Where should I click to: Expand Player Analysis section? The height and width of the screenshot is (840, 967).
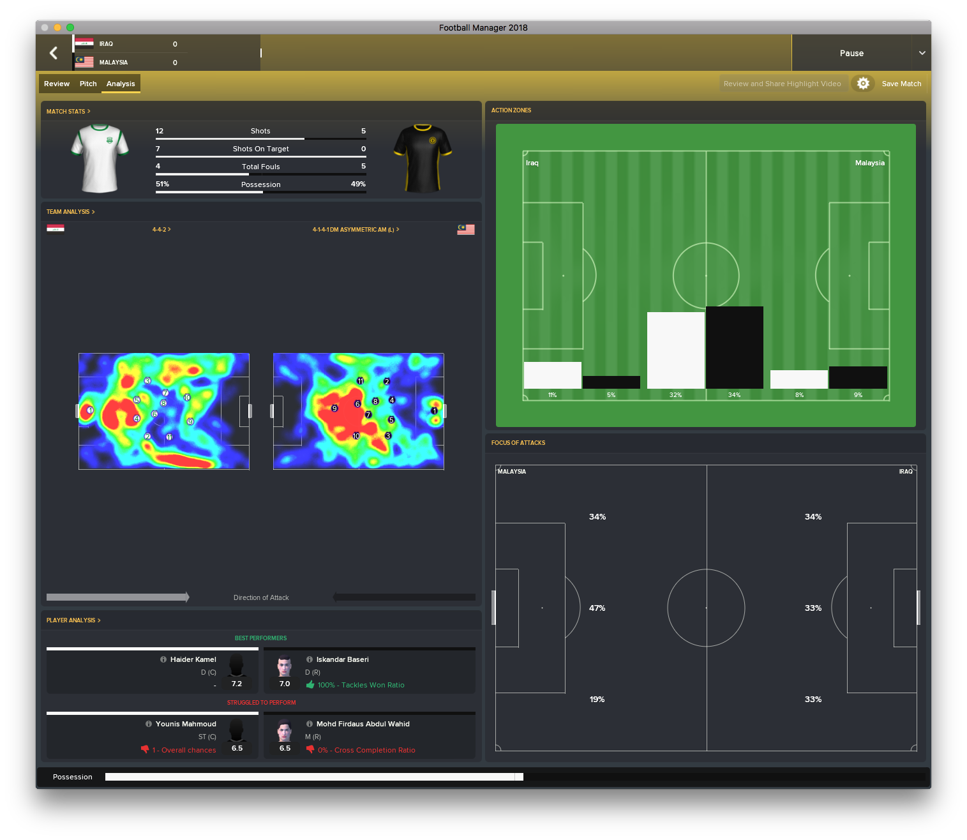pos(73,620)
